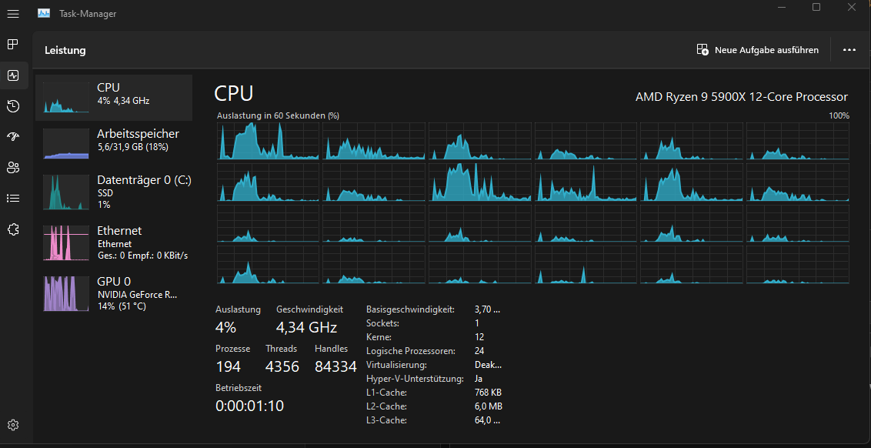Click the Arbeitsspeicher mini graph thumbnail
Viewport: 871px width, 448px height.
pos(66,143)
